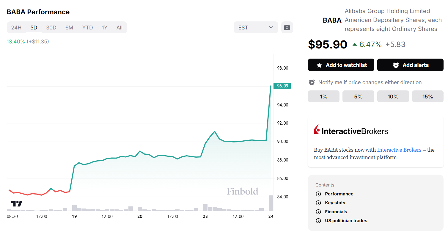Screen dimensions: 448x232
Task: Click date label 20 on time axis
Action: click(140, 217)
